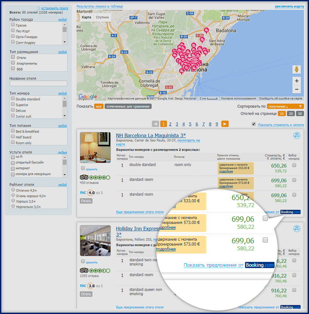Select rating Отлично 4,5+ radio button
The height and width of the screenshot is (314, 309).
point(13,189)
